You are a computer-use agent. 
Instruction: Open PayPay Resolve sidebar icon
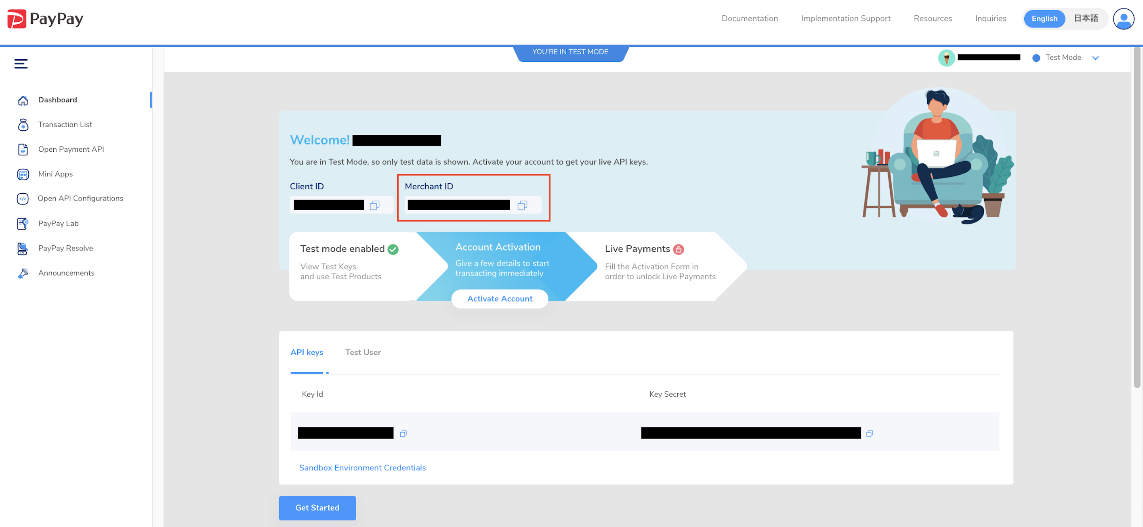(x=23, y=248)
